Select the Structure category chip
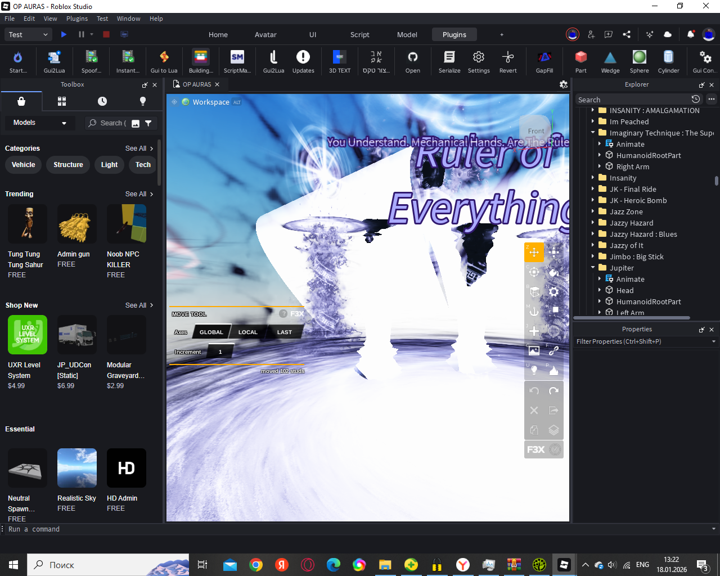Viewport: 720px width, 576px height. coord(68,165)
